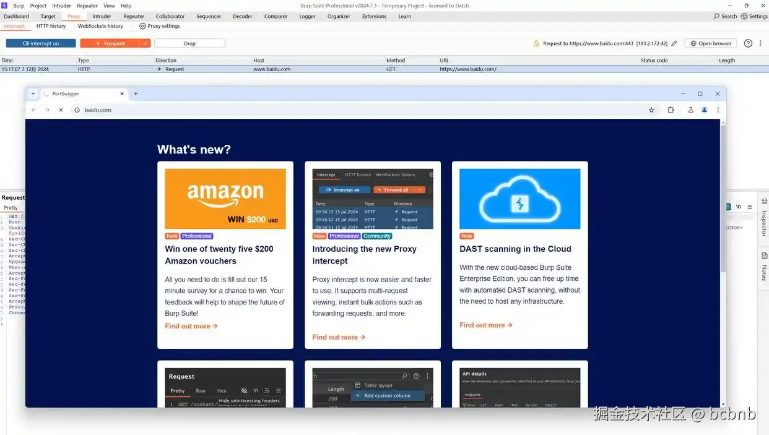Open the browser profile avatar
The image size is (769, 435).
click(x=704, y=110)
